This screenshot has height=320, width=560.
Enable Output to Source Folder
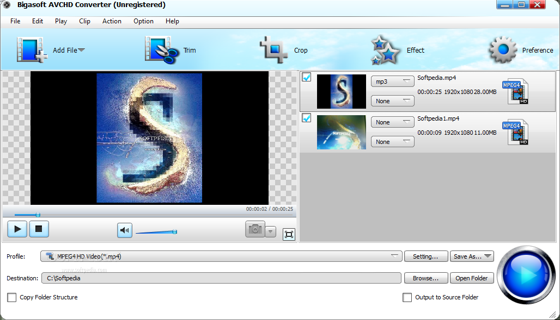[x=407, y=297]
